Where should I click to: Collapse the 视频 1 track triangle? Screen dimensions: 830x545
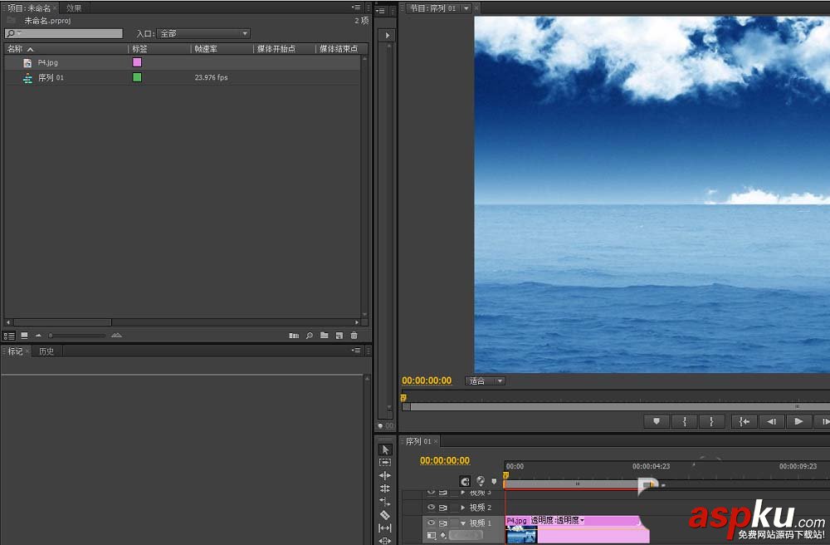(x=463, y=523)
